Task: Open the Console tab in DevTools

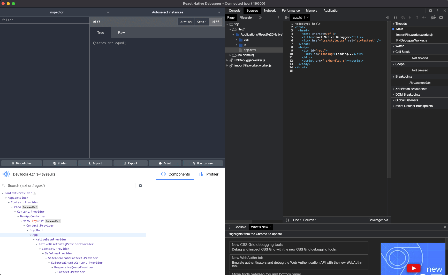Action: (x=234, y=11)
